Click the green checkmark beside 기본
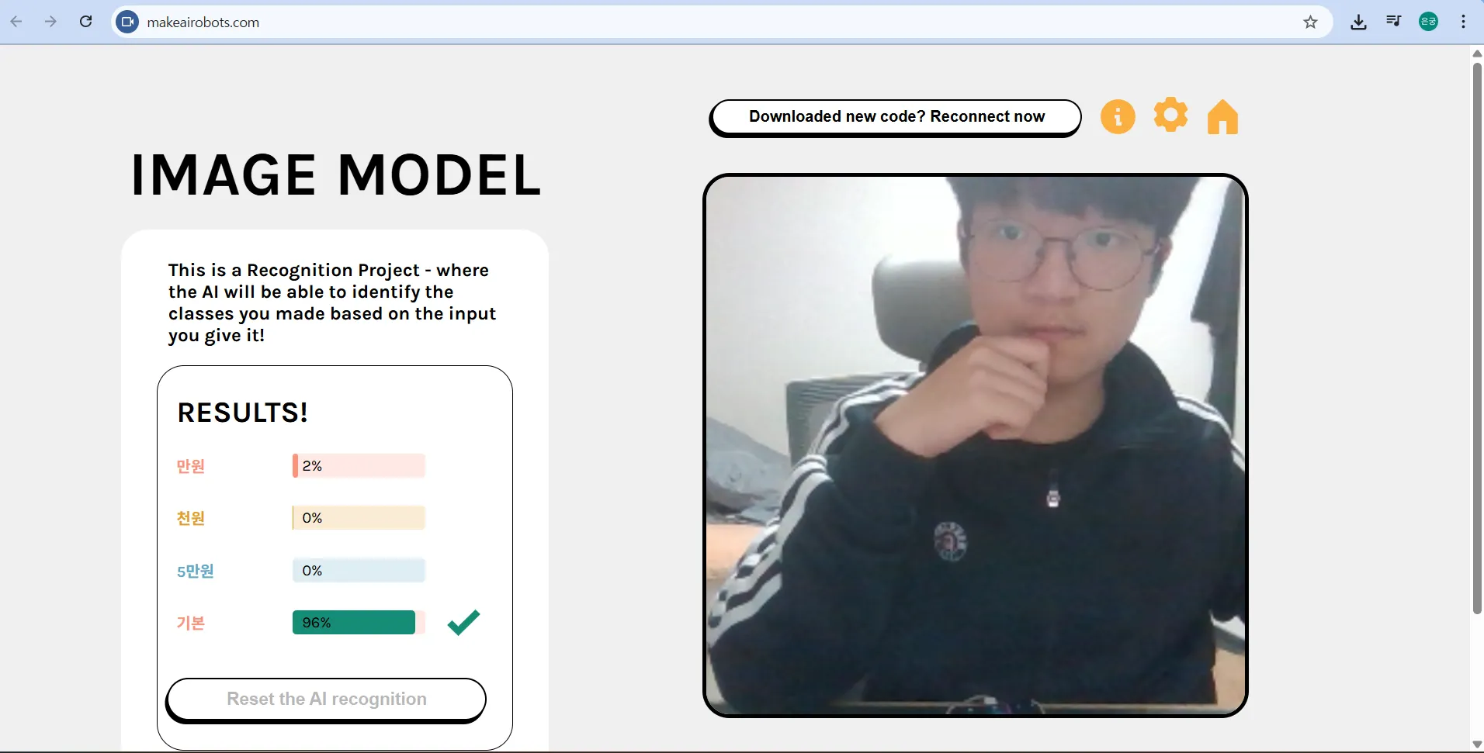 pos(464,622)
